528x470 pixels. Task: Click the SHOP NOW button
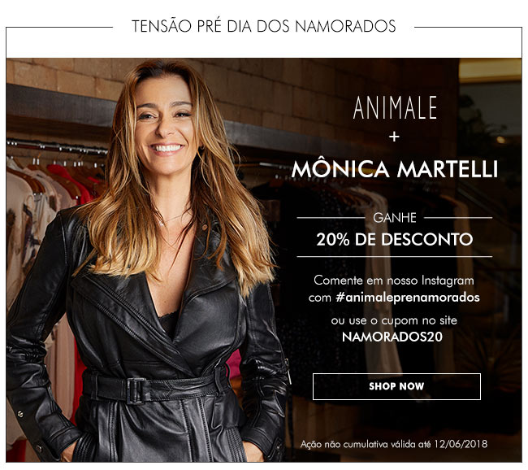point(396,386)
